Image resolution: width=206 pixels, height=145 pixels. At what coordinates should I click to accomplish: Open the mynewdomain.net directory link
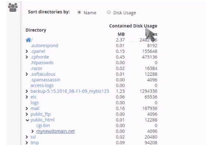55,131
